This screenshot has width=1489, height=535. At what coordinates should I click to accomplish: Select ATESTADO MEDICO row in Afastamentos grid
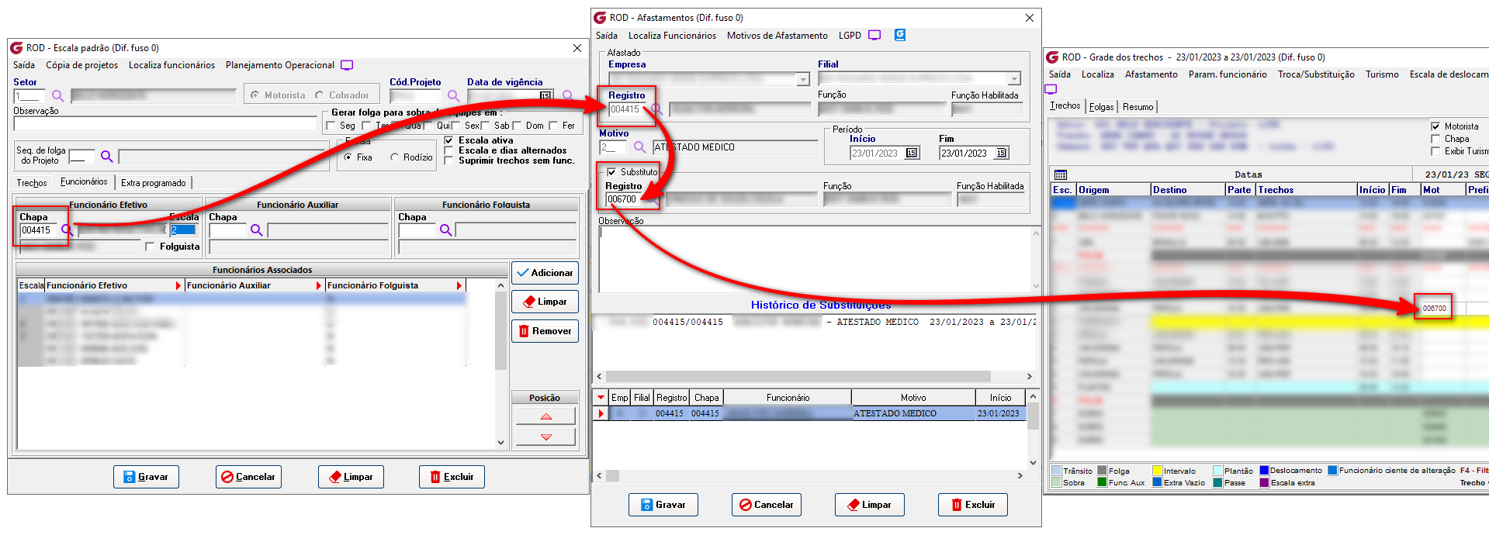point(811,414)
